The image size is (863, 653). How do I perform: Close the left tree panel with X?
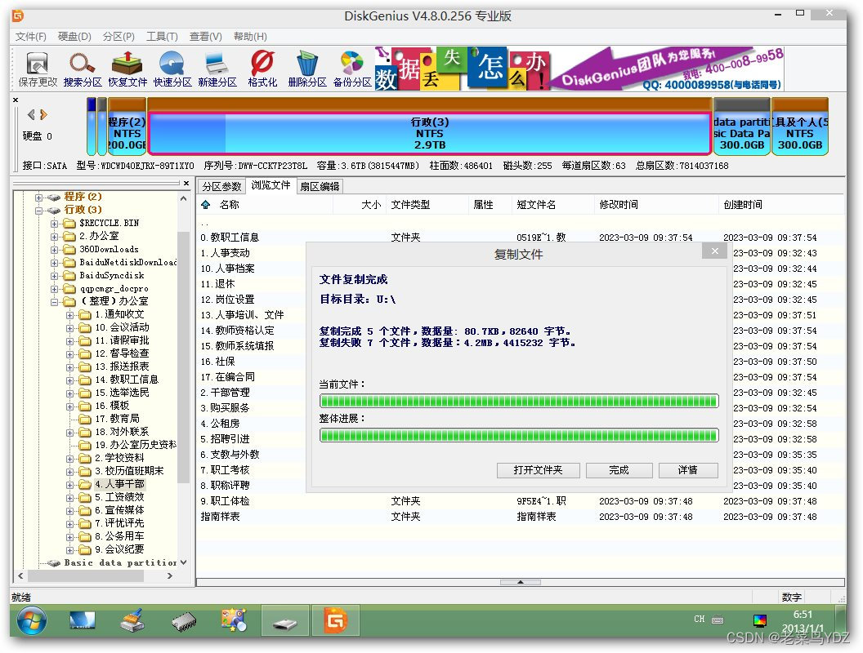click(186, 183)
